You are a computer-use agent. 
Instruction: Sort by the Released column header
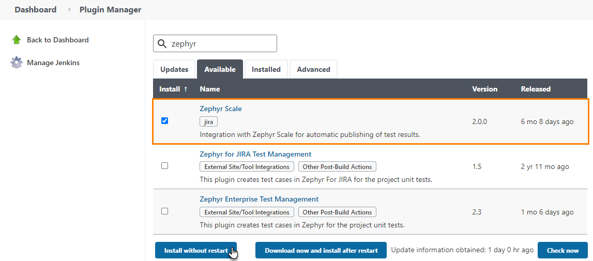pyautogui.click(x=536, y=89)
